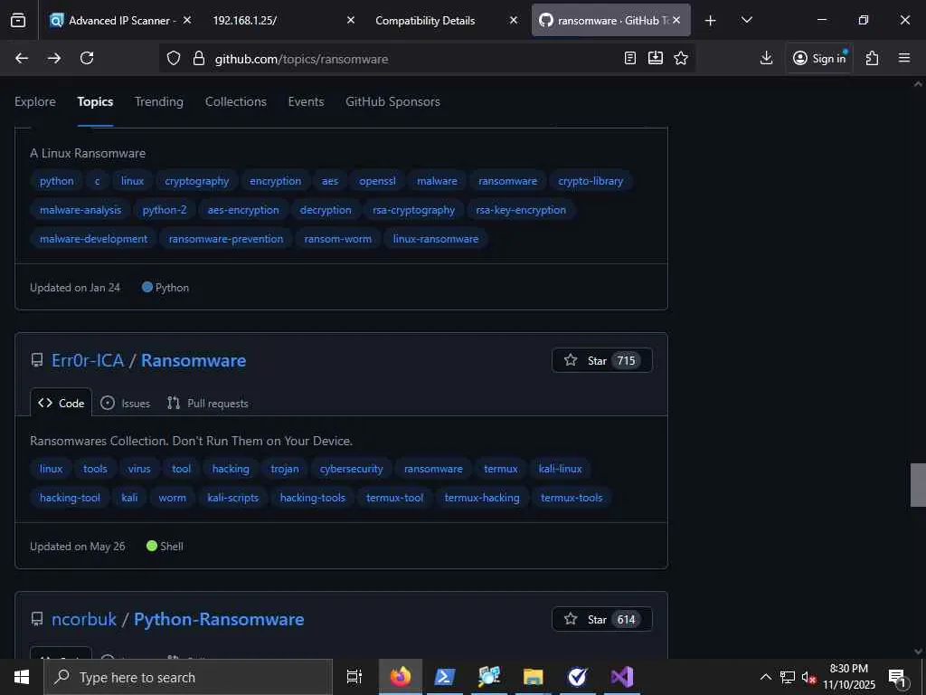Open the notification center icon
Viewport: 926px width, 695px height.
tap(897, 678)
